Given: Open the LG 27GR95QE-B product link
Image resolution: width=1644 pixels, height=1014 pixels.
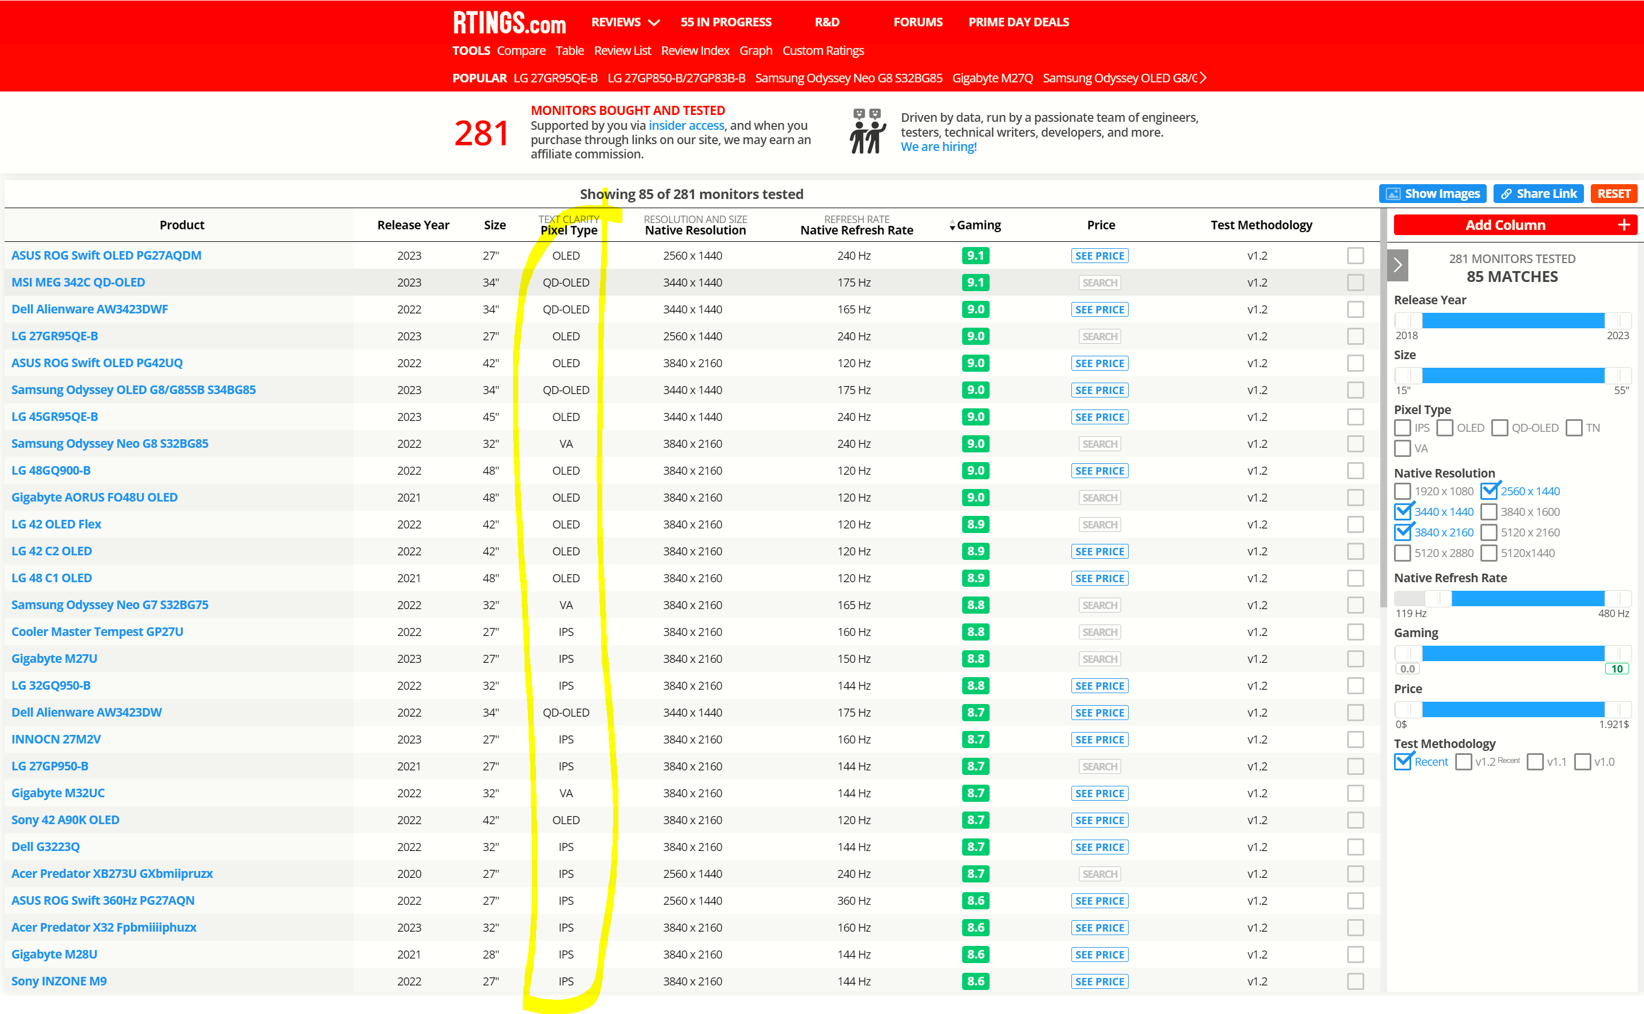Looking at the screenshot, I should [54, 336].
